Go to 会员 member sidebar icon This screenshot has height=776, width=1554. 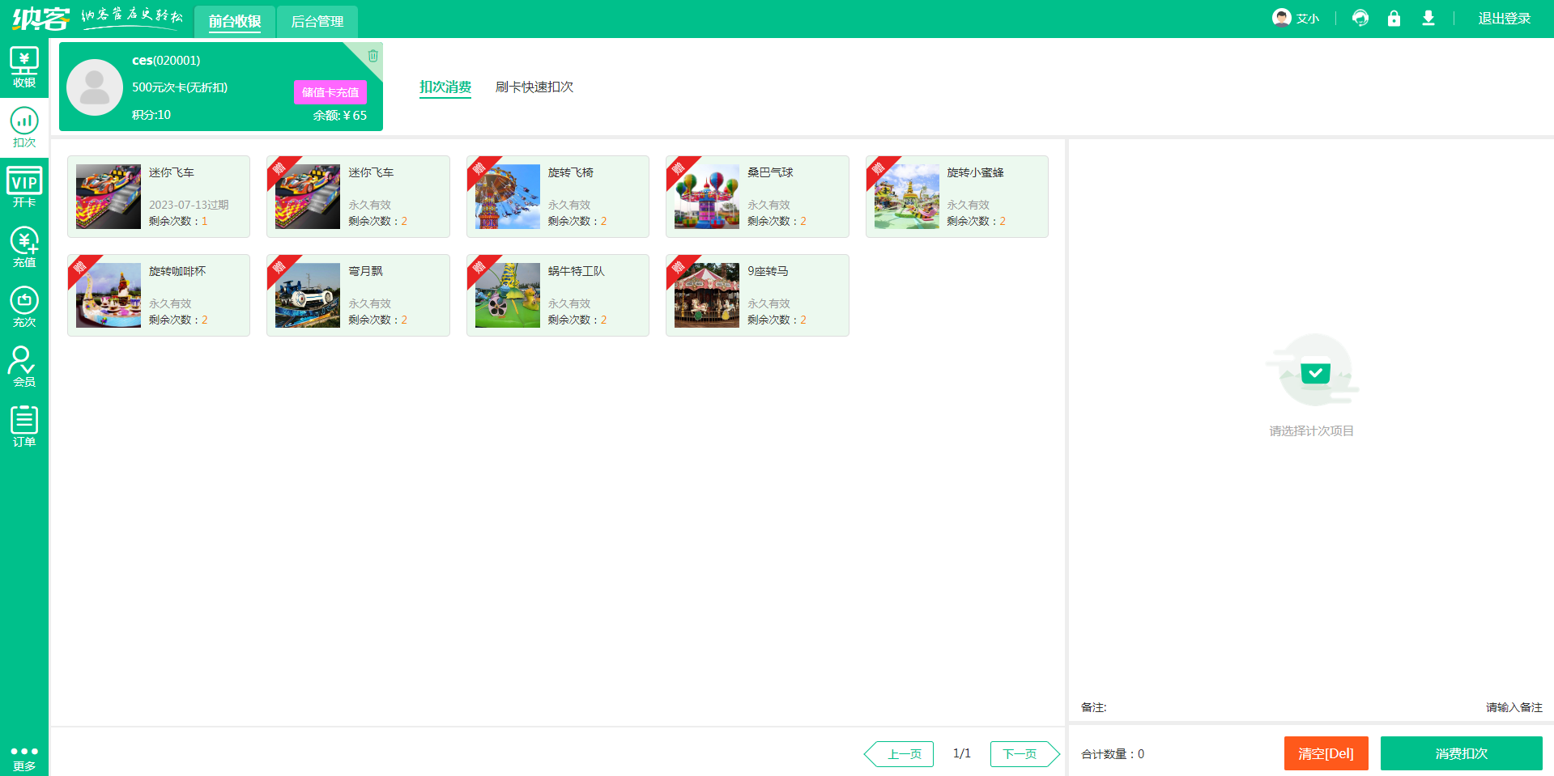coord(24,367)
